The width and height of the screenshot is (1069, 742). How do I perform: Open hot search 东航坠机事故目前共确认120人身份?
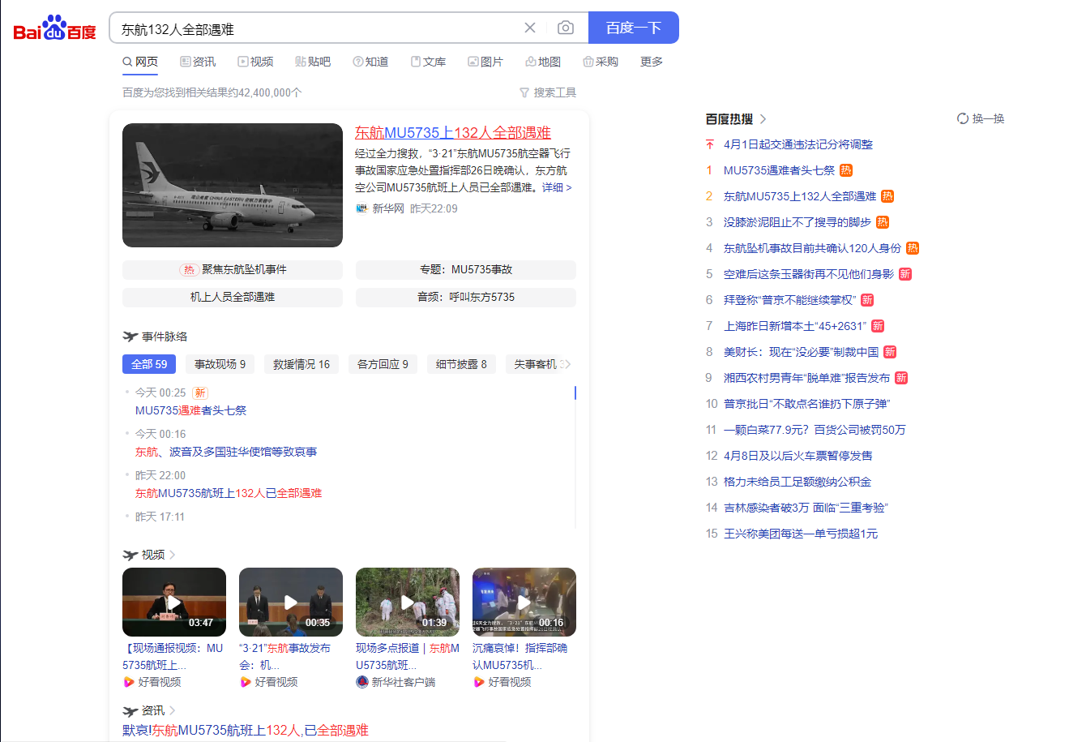pos(812,248)
